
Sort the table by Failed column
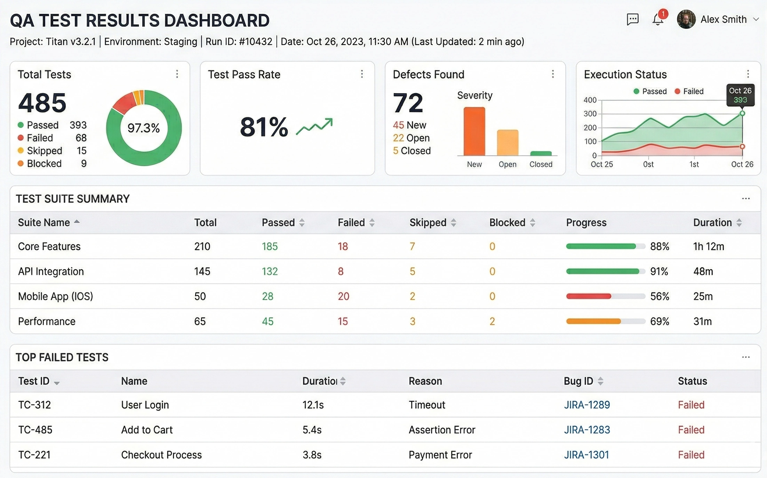[x=372, y=222]
